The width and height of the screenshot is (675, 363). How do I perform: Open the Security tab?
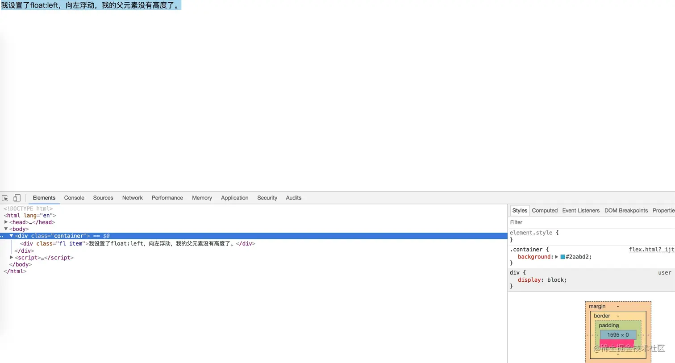pyautogui.click(x=267, y=198)
